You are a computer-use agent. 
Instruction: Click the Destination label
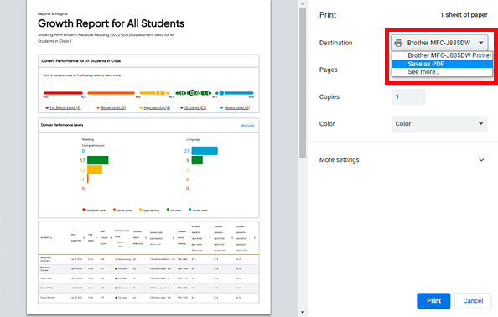[335, 43]
